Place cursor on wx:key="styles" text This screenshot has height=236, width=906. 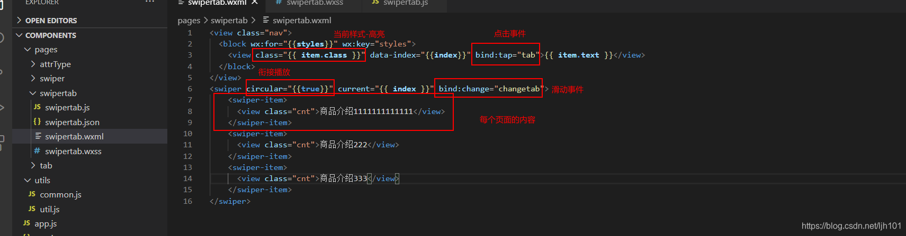pos(376,44)
